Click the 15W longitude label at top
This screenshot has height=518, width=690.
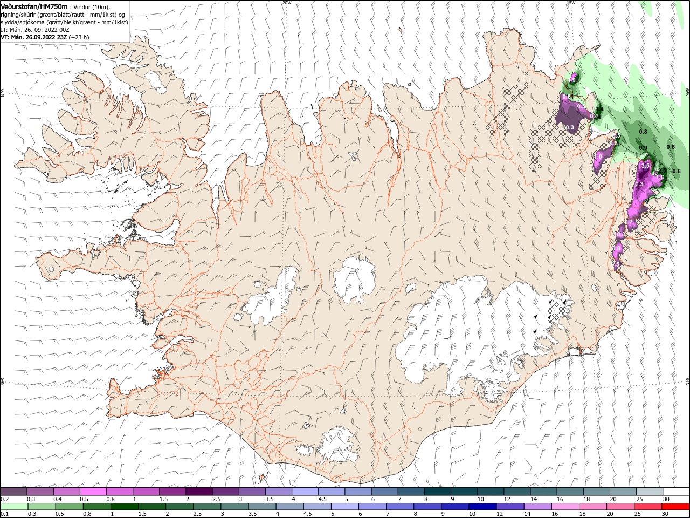(x=571, y=3)
